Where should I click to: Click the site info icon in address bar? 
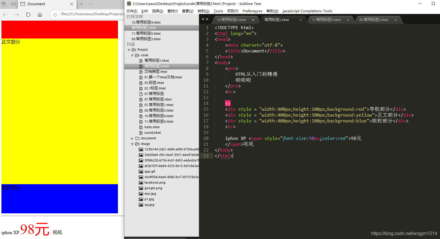55,15
